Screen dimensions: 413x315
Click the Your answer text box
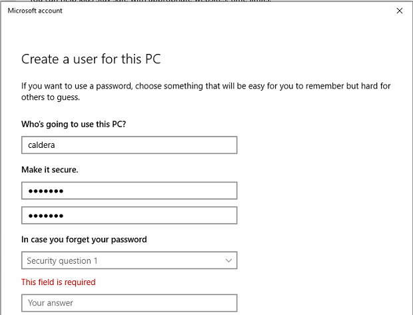pyautogui.click(x=129, y=303)
